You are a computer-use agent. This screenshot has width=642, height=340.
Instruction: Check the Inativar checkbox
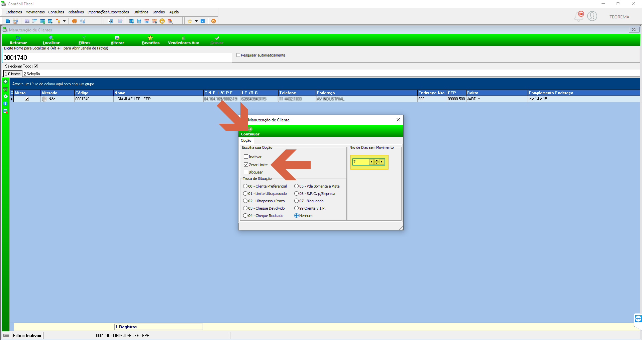(246, 157)
